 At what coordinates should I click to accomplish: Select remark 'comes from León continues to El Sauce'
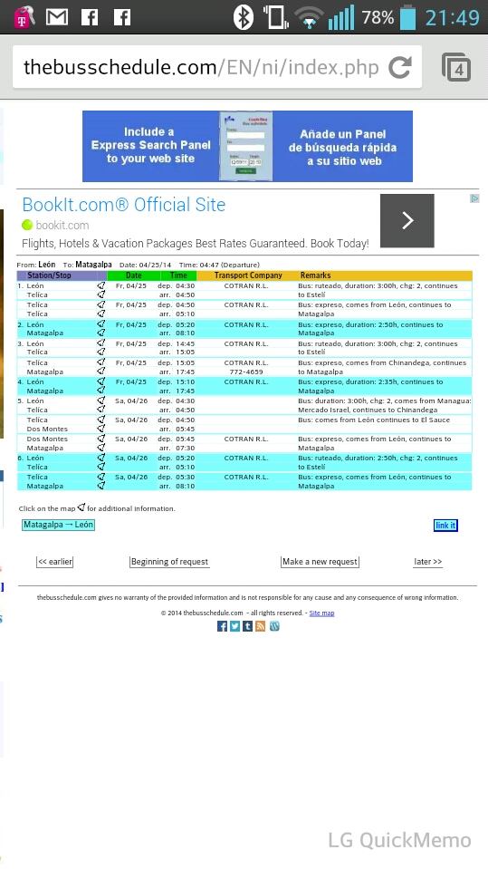[382, 420]
